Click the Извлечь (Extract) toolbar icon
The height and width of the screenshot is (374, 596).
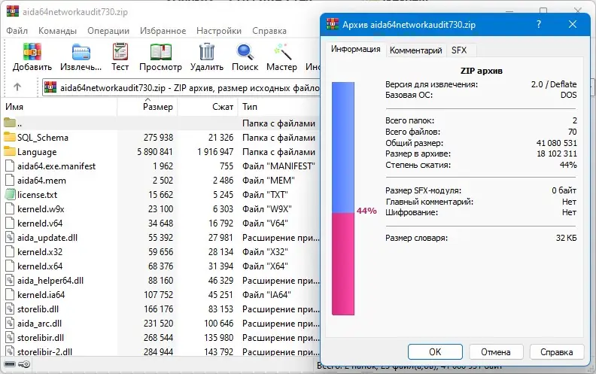(x=81, y=52)
